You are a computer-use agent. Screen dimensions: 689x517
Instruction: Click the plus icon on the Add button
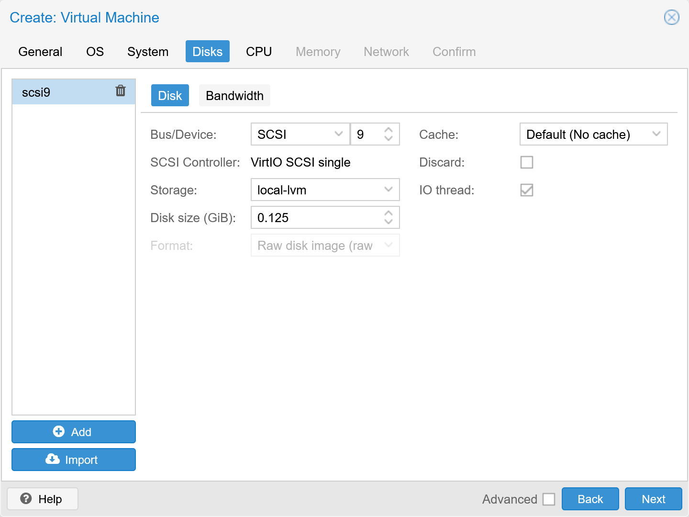(x=58, y=431)
